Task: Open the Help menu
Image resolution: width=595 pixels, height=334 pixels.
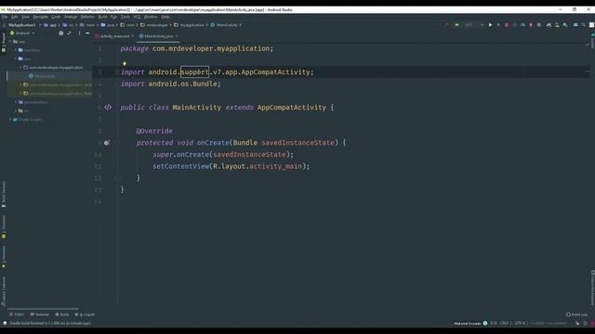Action: coord(165,17)
